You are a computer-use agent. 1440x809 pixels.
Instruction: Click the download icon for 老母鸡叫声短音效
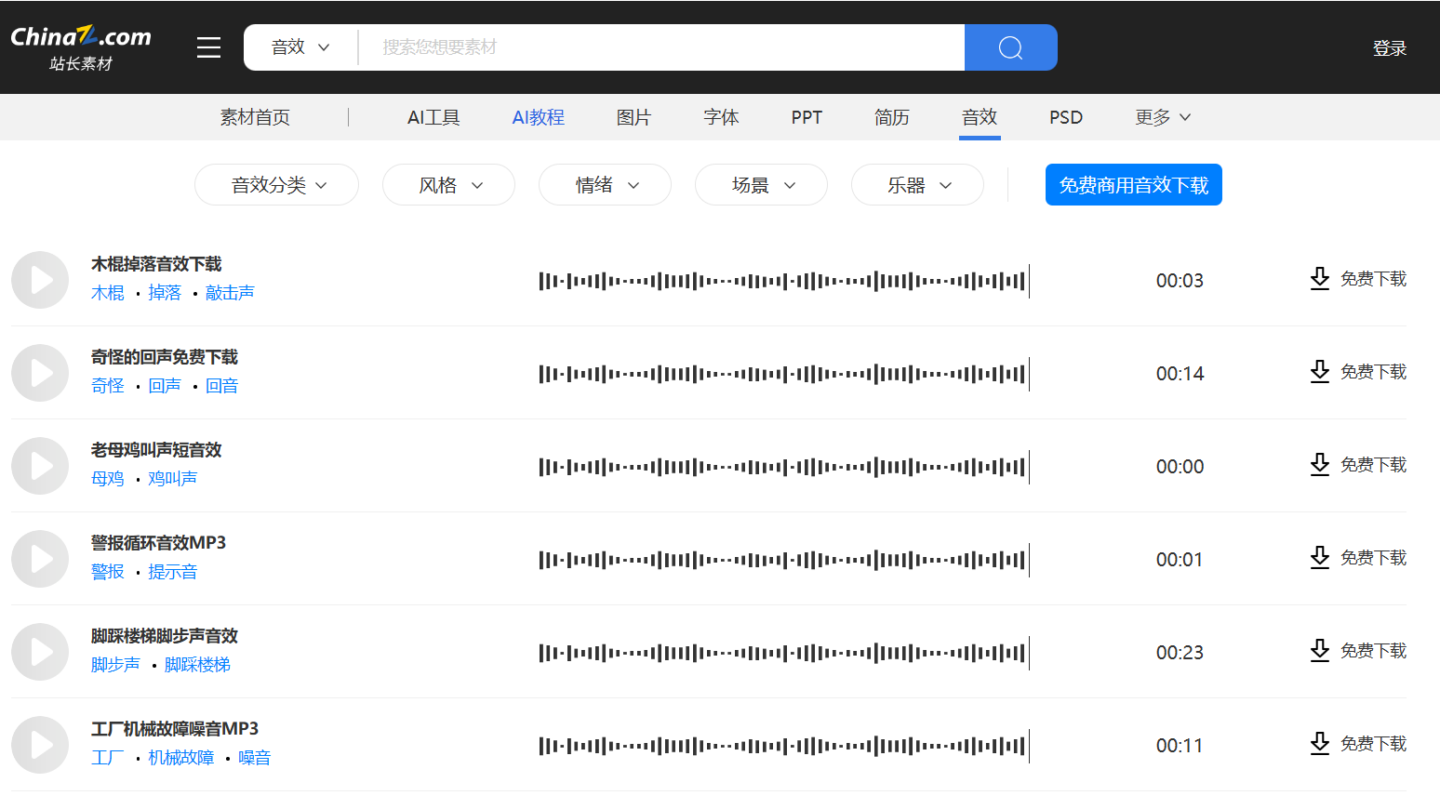(x=1320, y=465)
